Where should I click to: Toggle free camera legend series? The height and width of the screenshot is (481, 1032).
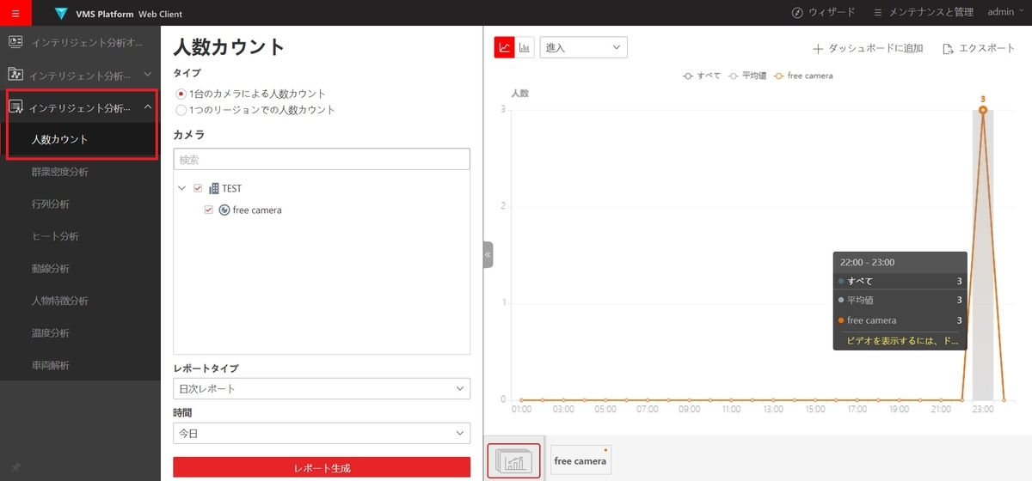click(803, 76)
